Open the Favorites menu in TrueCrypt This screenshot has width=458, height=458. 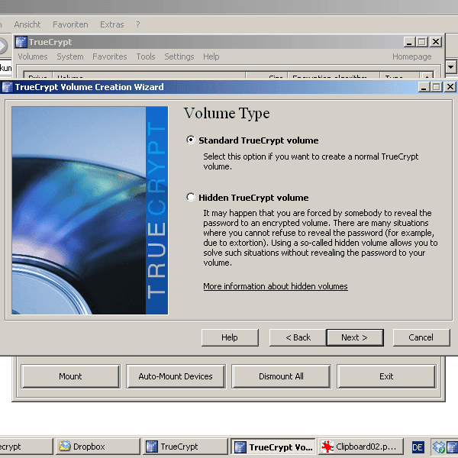[x=110, y=56]
